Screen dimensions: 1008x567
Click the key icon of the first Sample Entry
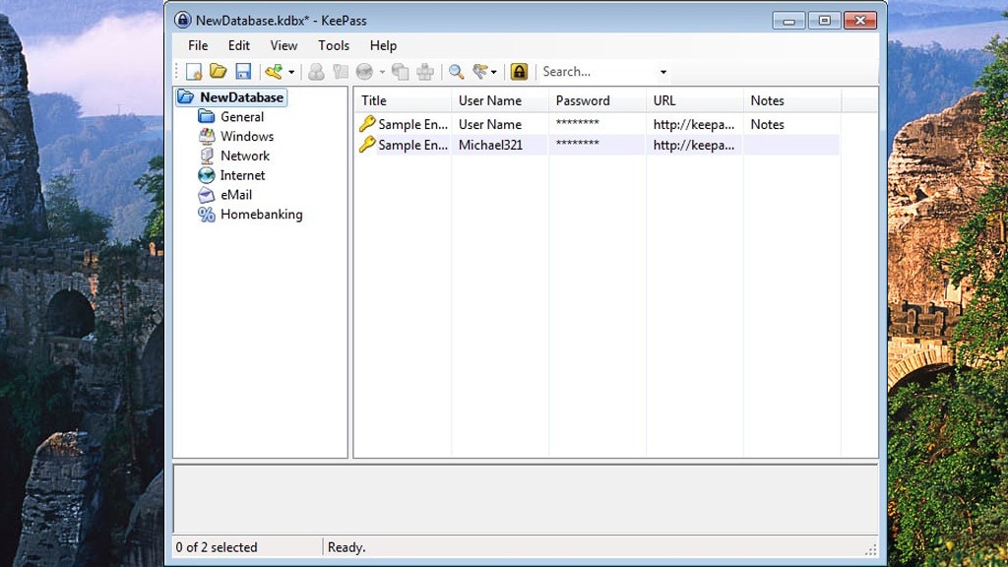(367, 123)
